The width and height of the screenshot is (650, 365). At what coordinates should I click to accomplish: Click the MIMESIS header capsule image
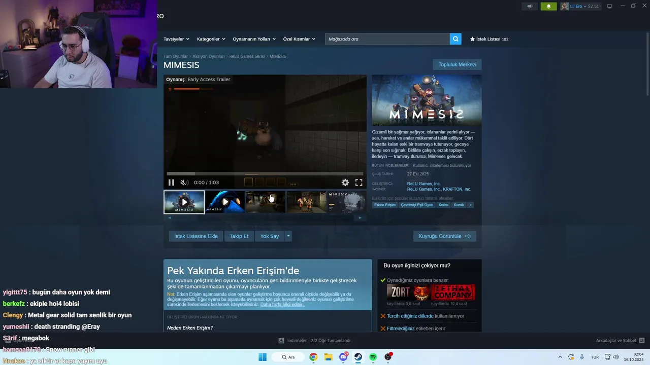427,100
